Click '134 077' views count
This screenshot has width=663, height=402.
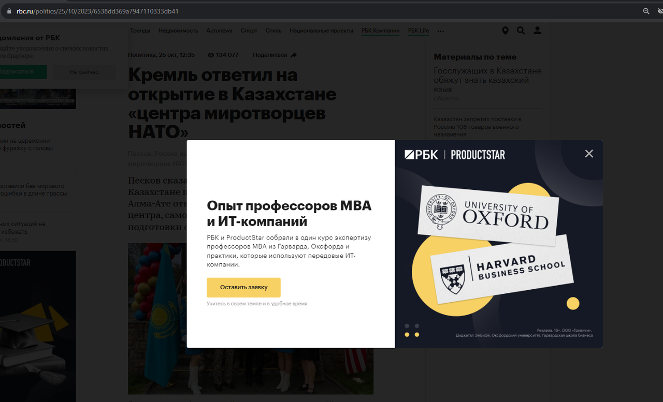(227, 55)
